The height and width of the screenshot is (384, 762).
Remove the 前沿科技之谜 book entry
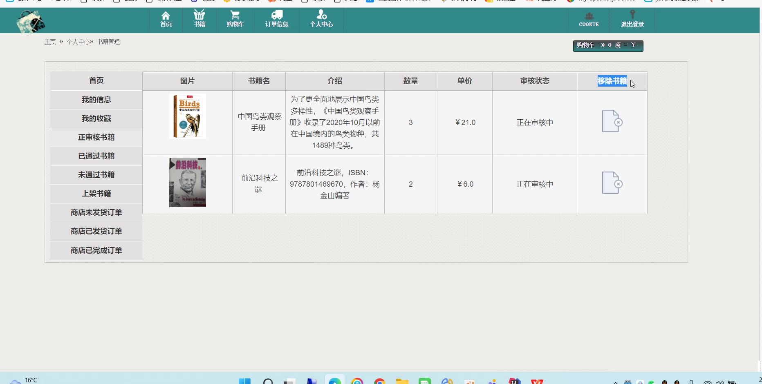pyautogui.click(x=612, y=183)
